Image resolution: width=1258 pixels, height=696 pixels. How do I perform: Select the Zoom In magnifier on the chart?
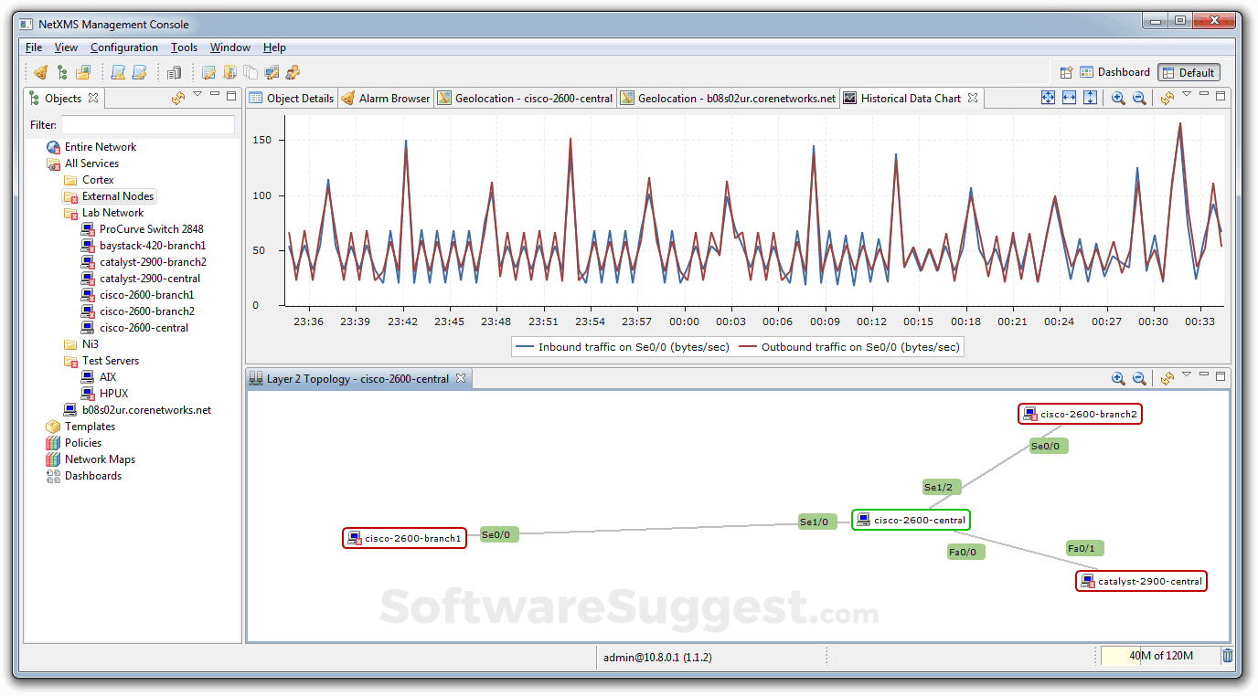(x=1117, y=98)
